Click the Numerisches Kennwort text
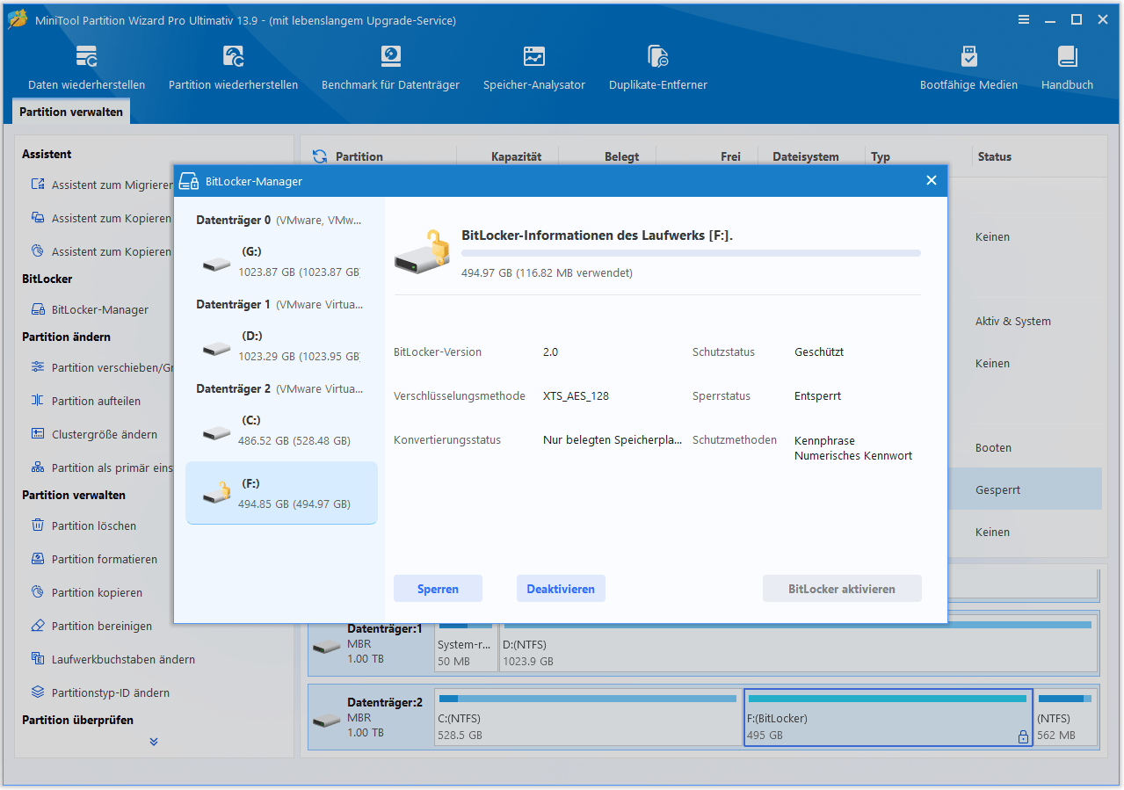This screenshot has width=1124, height=790. [852, 456]
